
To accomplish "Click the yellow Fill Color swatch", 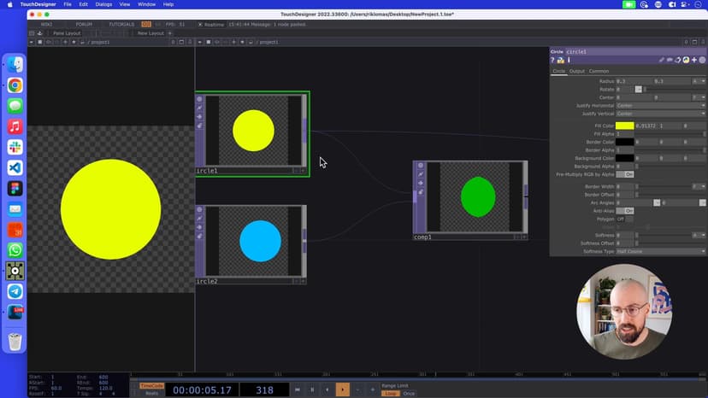I will pos(625,126).
